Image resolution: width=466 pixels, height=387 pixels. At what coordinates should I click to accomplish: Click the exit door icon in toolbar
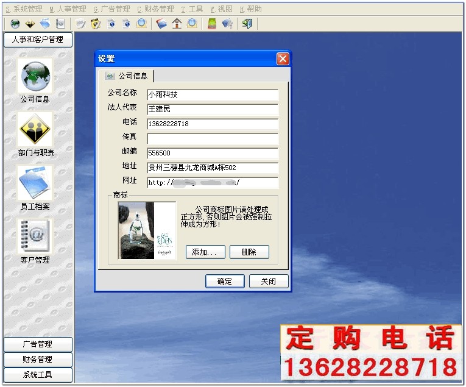click(x=247, y=24)
